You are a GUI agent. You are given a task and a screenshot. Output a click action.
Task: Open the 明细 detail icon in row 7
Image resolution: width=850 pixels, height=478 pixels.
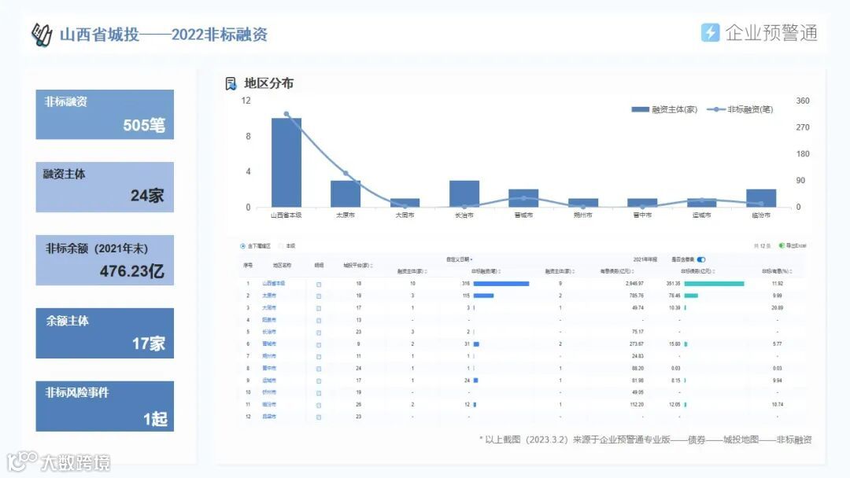coord(319,357)
